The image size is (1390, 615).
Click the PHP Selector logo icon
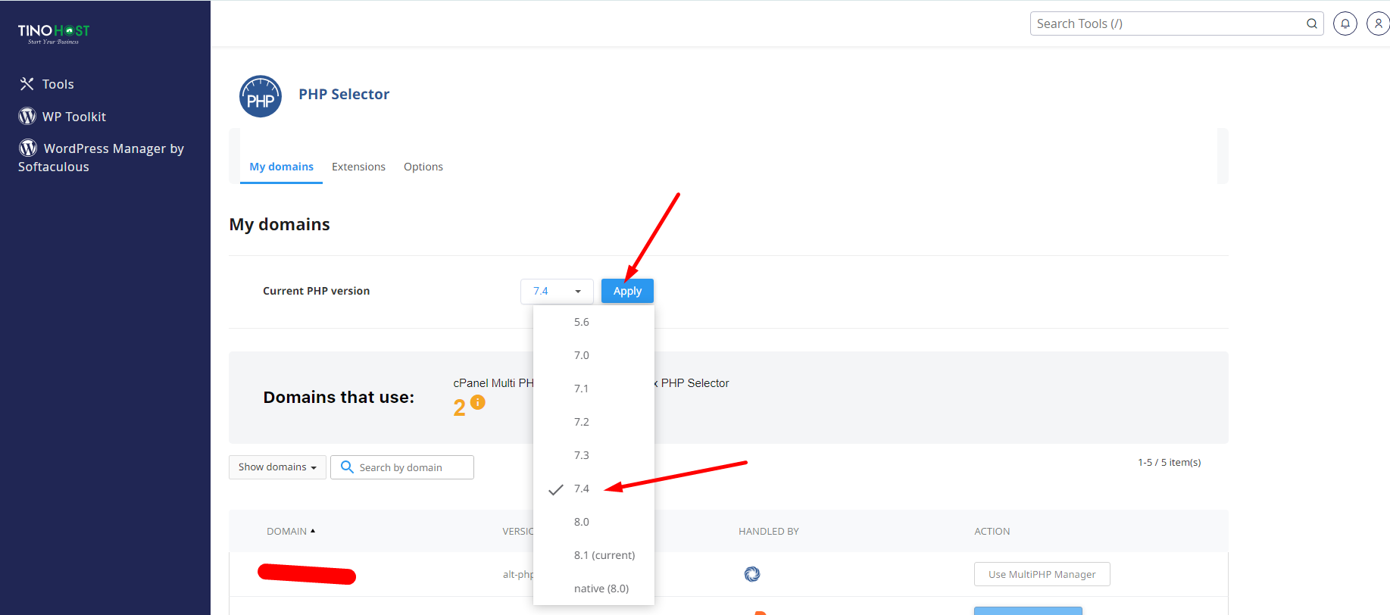coord(261,96)
